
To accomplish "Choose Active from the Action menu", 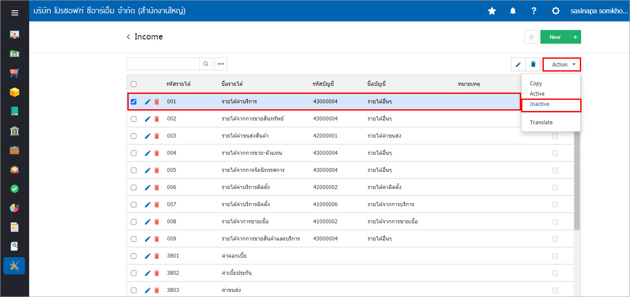I will pyautogui.click(x=537, y=94).
